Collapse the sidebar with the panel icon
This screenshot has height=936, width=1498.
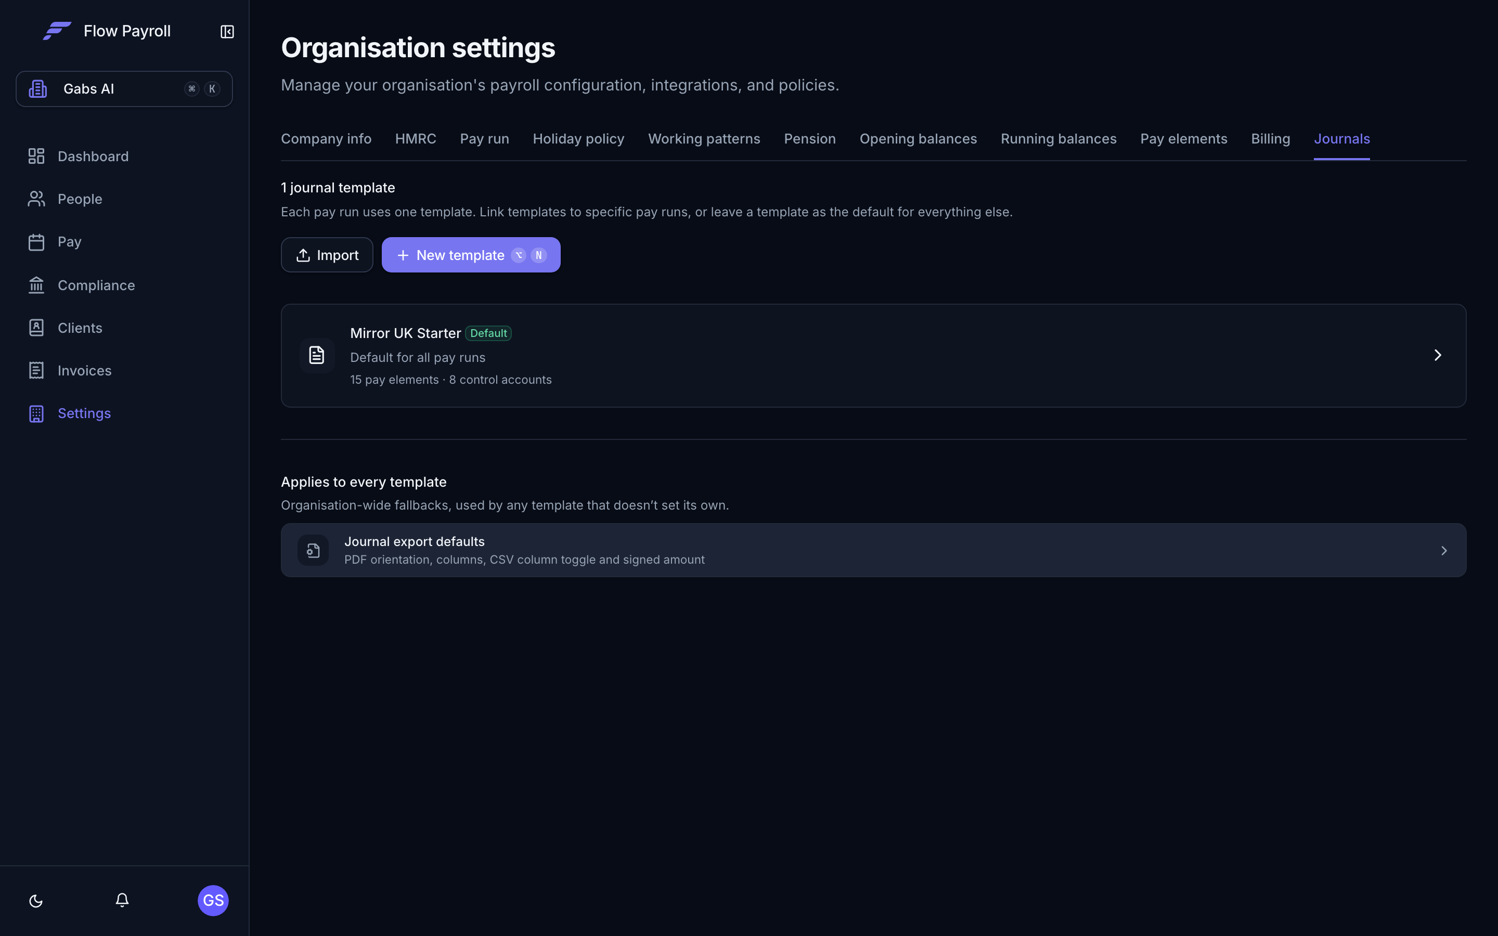point(227,32)
